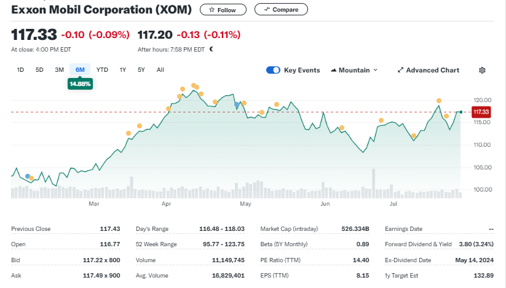
Task: Switch to the 5Y range
Action: [141, 69]
